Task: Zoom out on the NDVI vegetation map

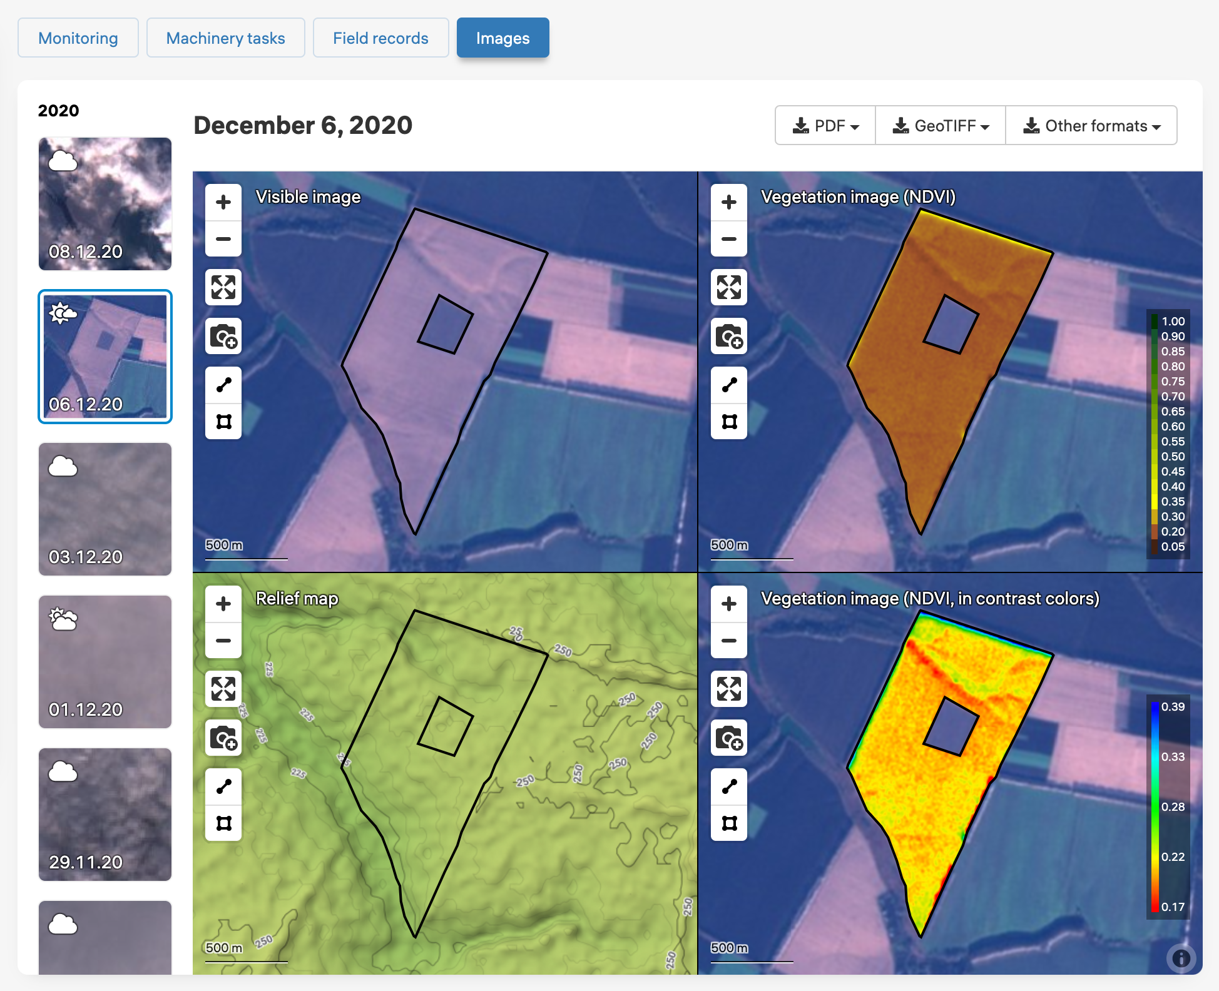Action: click(729, 239)
